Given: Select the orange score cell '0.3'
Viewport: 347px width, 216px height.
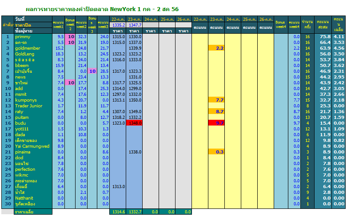Looking at the screenshot, I should point(216,152).
